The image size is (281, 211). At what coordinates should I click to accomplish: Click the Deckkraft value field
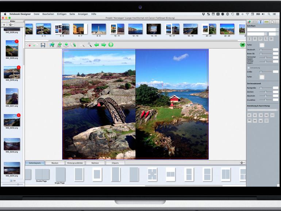(276, 50)
